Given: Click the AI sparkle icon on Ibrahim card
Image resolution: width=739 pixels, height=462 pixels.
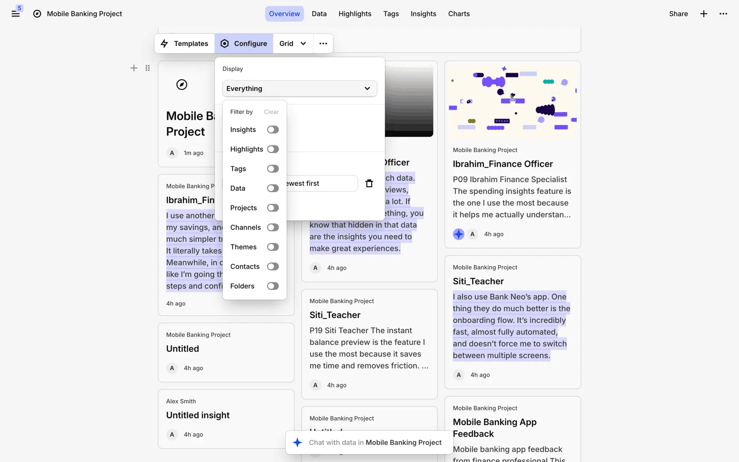Looking at the screenshot, I should (x=458, y=234).
